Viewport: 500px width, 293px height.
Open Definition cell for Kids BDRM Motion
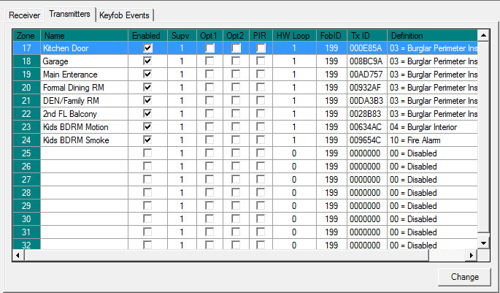[x=432, y=127]
